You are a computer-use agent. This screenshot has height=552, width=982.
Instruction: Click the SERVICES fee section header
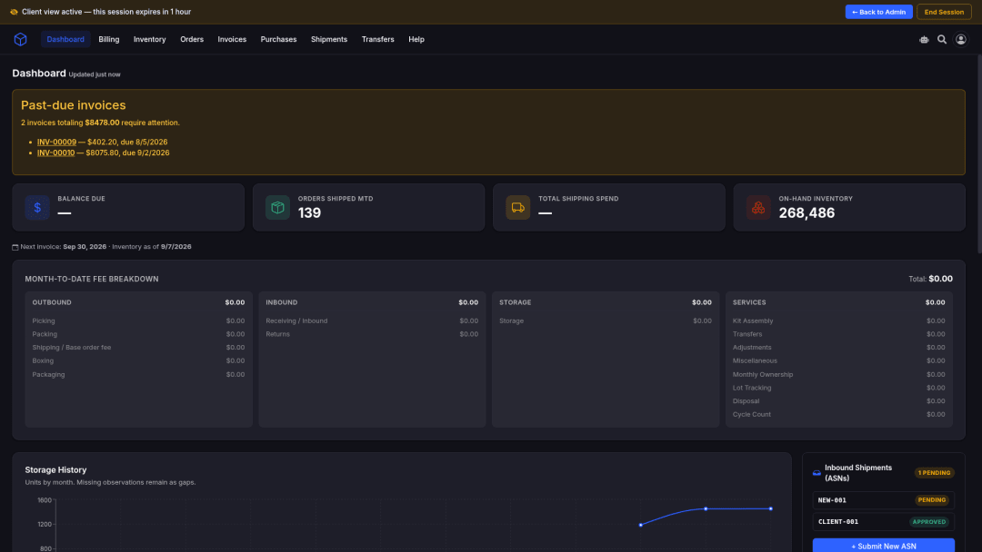point(838,302)
